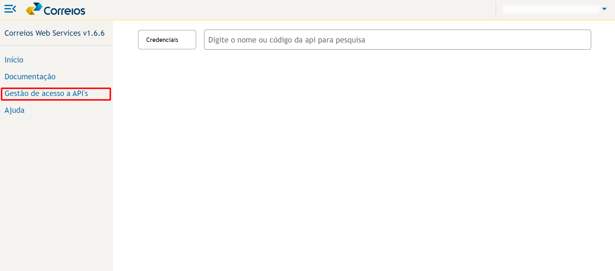Screen dimensions: 615x271
Task: Click the Correios yellow-blue emblem logo
Action: tap(34, 9)
